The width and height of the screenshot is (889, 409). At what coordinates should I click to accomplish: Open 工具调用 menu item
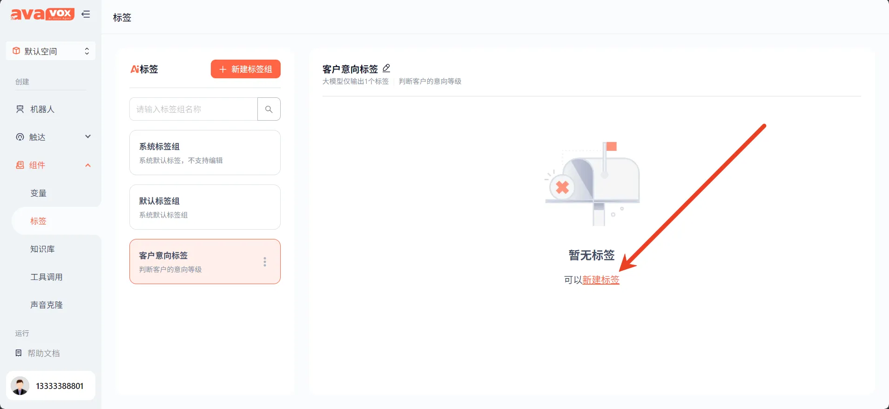point(46,277)
